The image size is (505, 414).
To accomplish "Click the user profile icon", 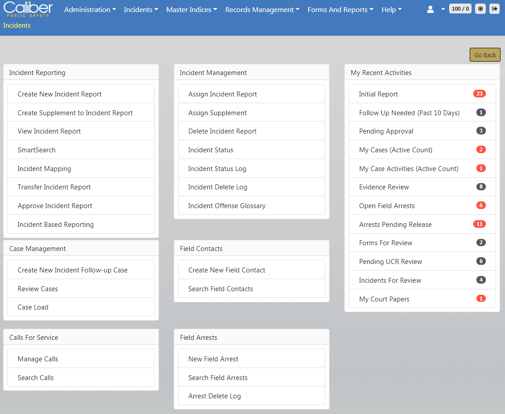I will tap(430, 9).
